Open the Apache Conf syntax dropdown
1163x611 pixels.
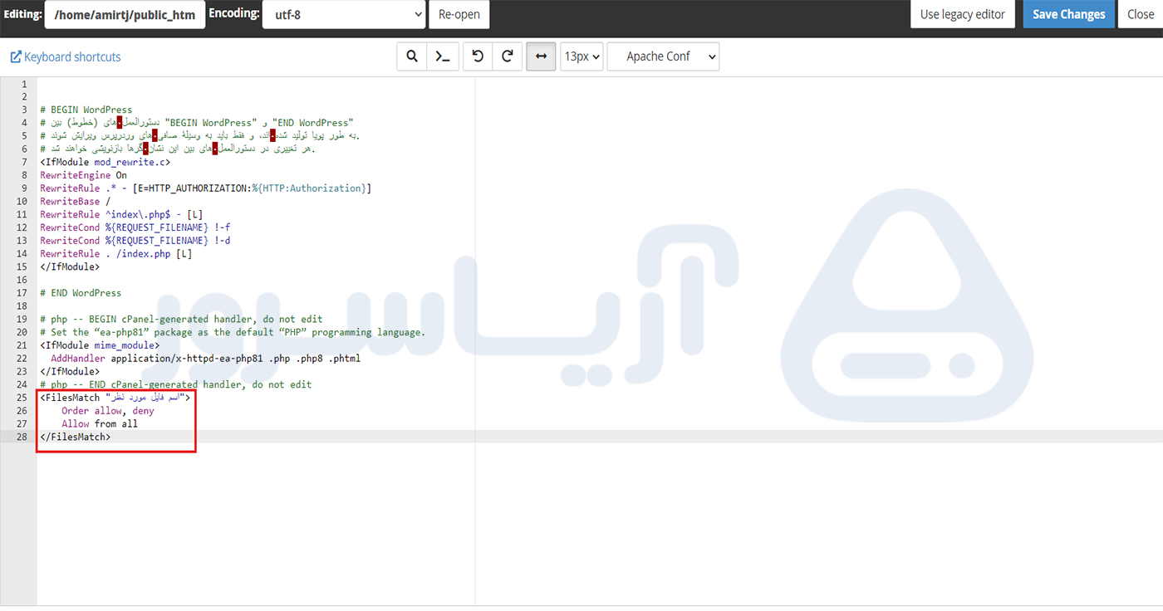[x=663, y=56]
